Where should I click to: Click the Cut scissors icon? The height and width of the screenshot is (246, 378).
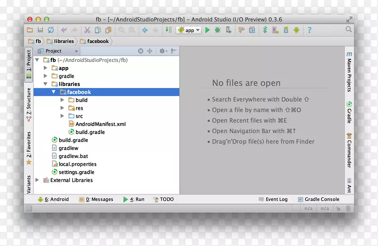87,30
